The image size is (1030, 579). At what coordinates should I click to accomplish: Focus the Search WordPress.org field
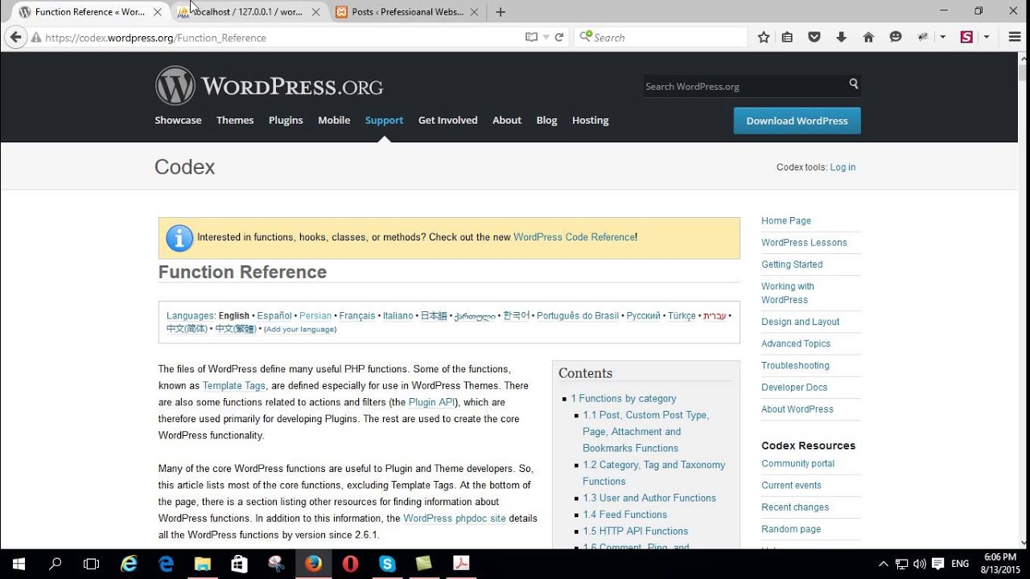744,86
